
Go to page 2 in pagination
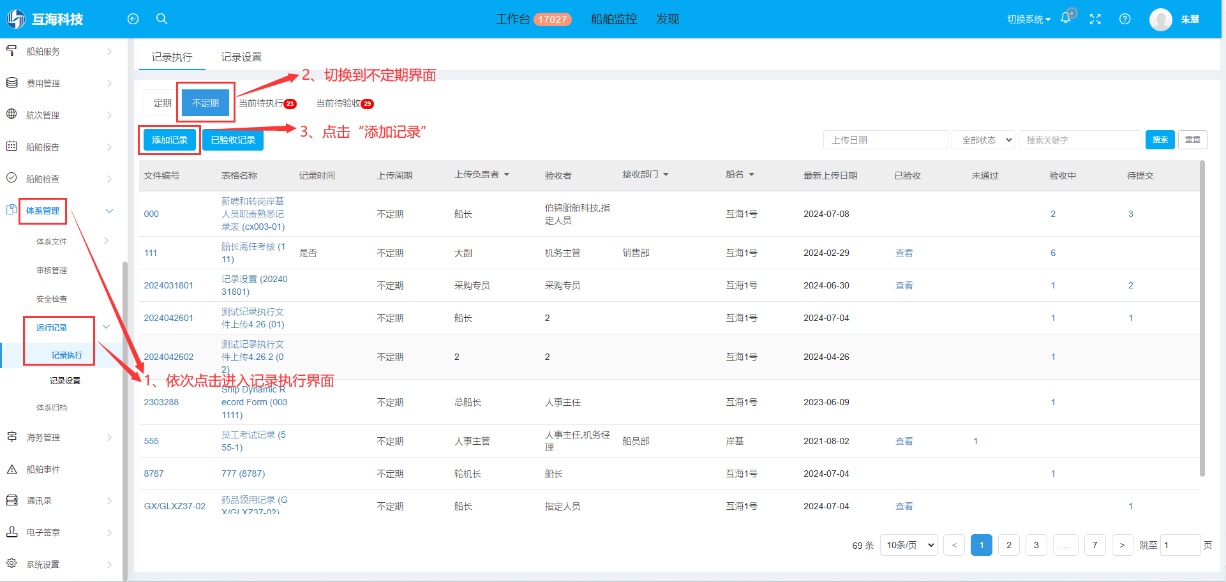1009,545
